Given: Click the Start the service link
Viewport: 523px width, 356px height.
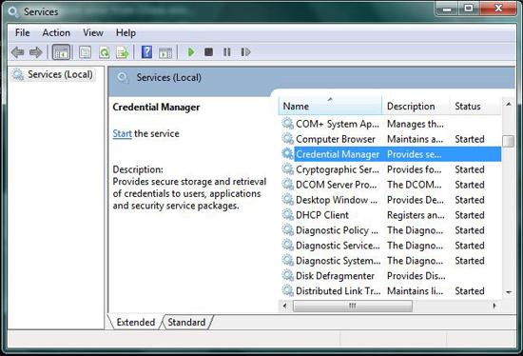Looking at the screenshot, I should pos(122,133).
